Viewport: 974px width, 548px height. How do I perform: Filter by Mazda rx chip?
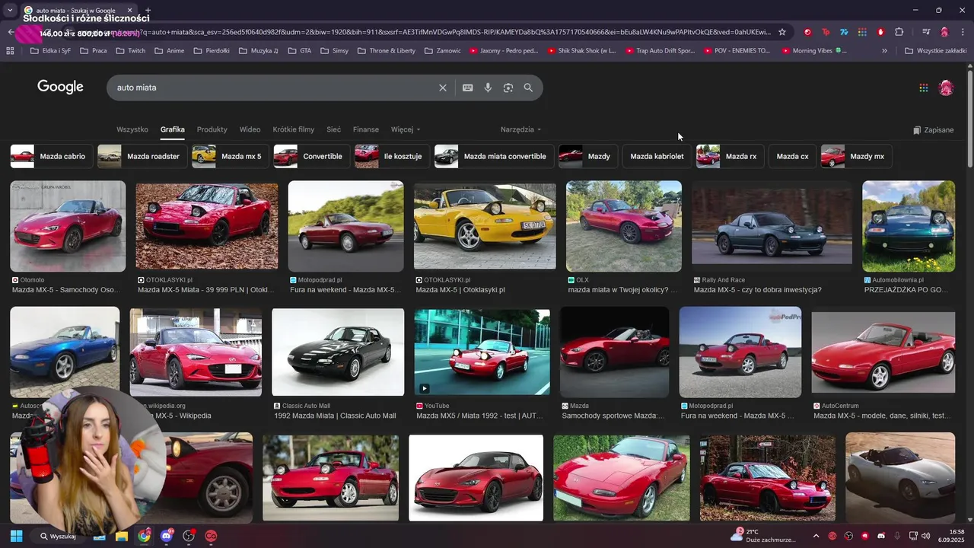tap(730, 156)
